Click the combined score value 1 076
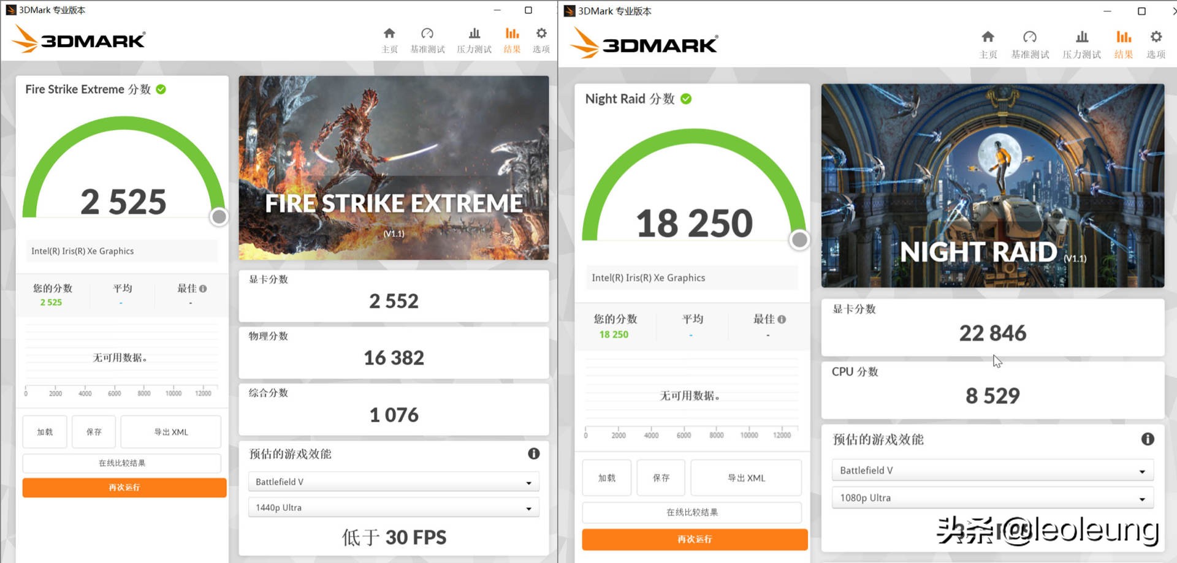The width and height of the screenshot is (1177, 563). [394, 415]
